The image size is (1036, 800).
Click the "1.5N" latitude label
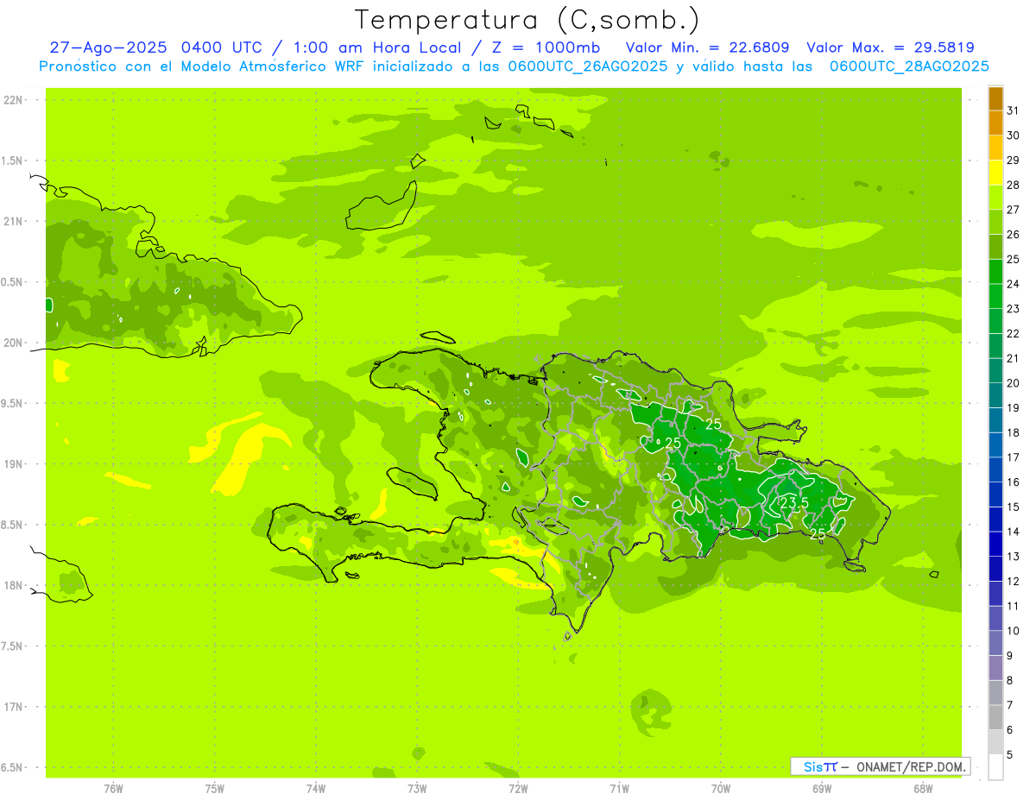tap(12, 161)
